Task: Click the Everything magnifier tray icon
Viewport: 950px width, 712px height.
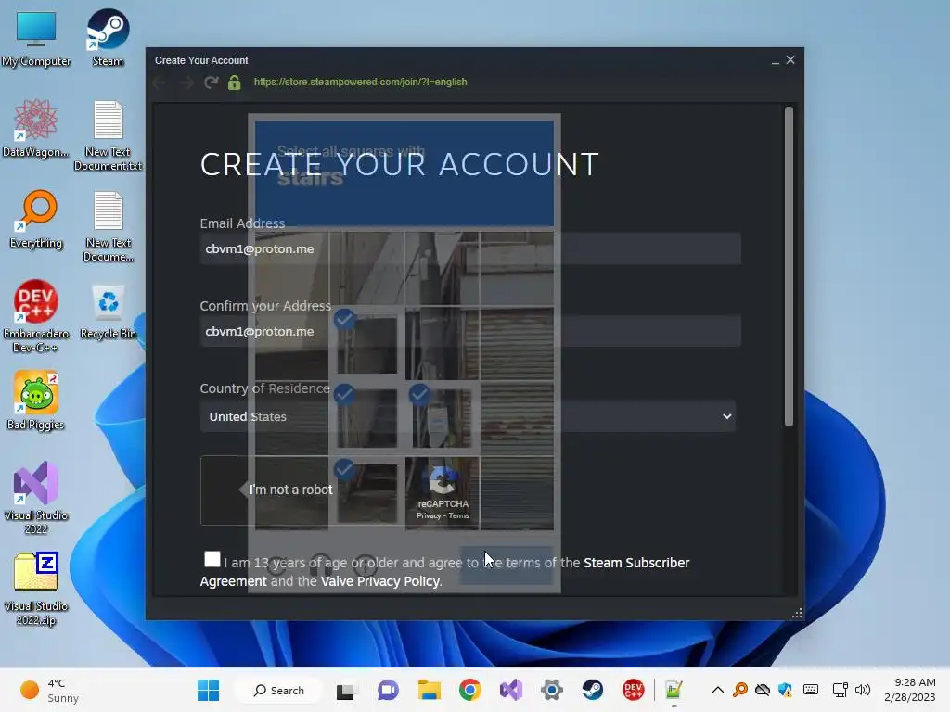Action: click(739, 690)
